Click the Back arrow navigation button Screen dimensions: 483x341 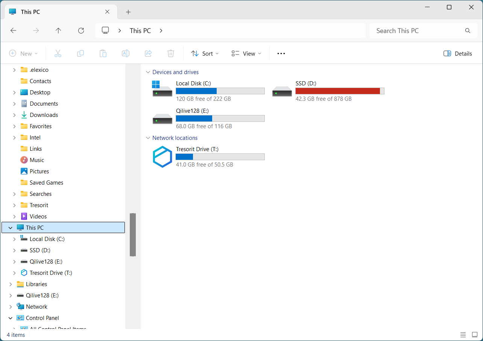click(14, 31)
